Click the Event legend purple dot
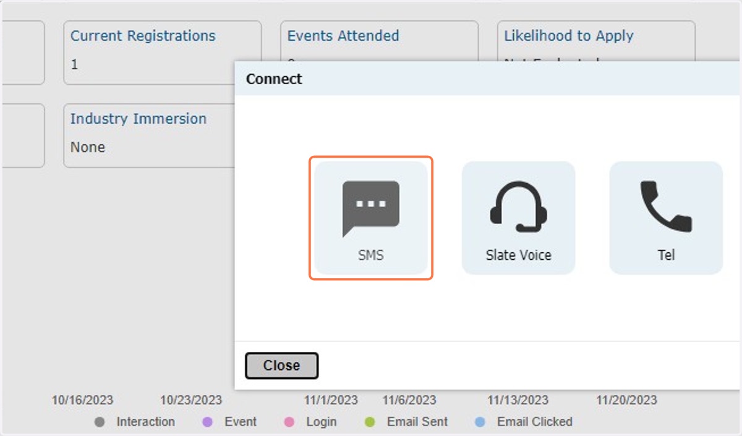The image size is (742, 436). click(x=208, y=422)
